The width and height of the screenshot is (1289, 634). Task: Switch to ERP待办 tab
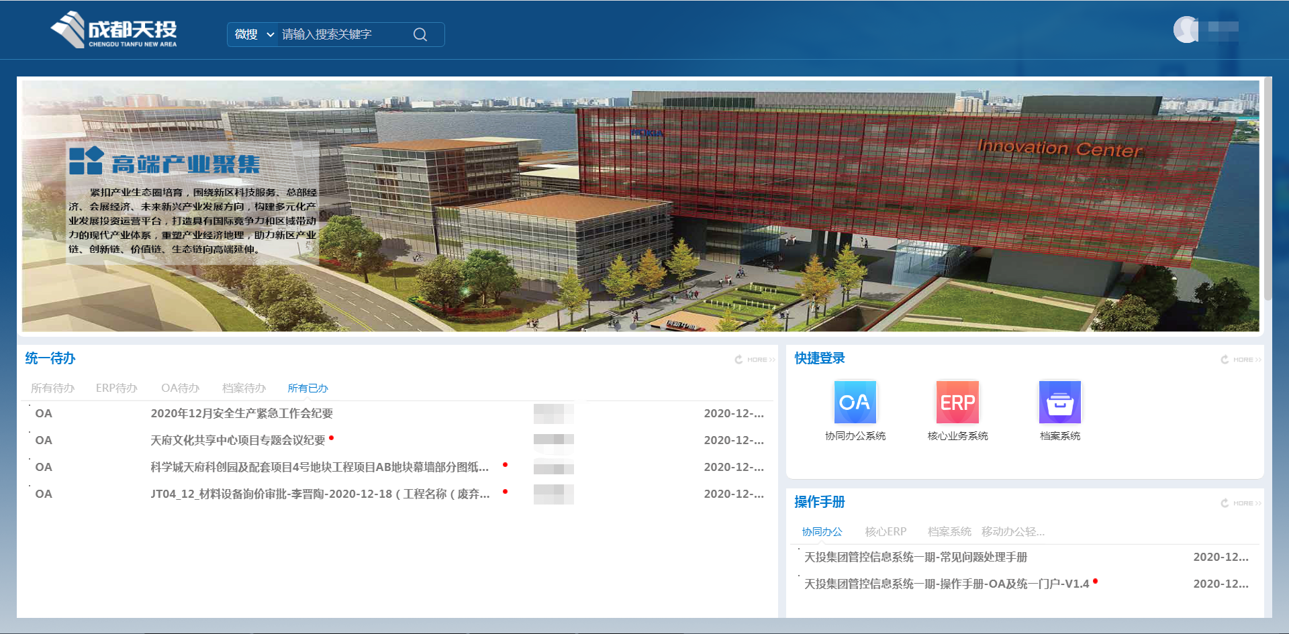(x=116, y=388)
